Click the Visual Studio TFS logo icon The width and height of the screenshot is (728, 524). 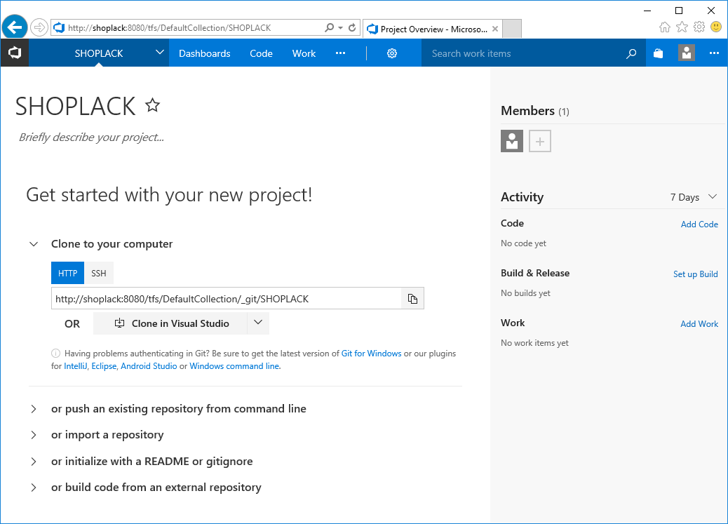pyautogui.click(x=15, y=53)
